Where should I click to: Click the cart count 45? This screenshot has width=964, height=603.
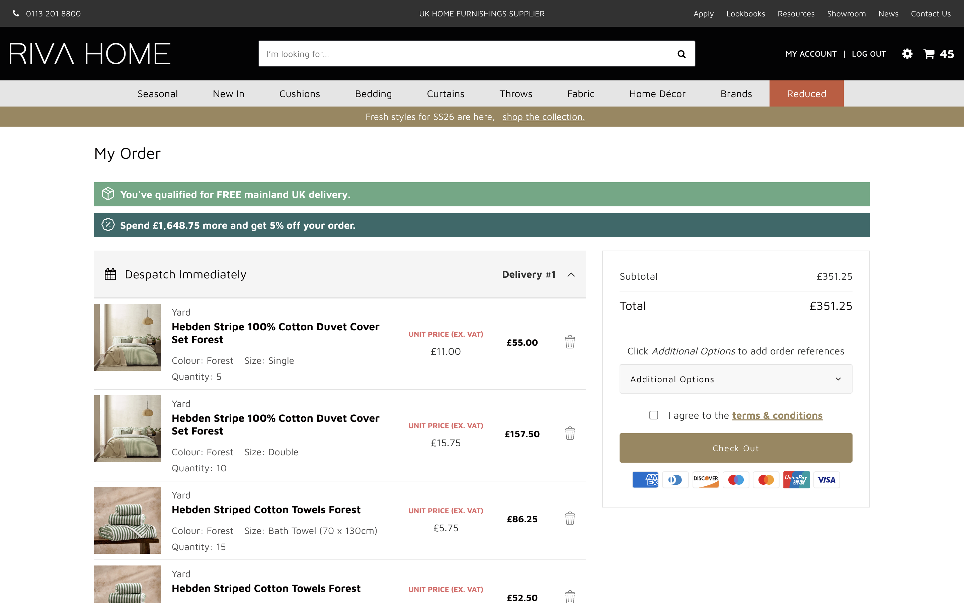pyautogui.click(x=947, y=54)
